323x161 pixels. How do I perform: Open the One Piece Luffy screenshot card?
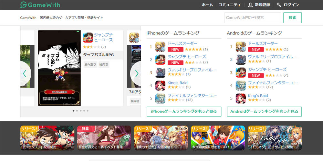coord(59,68)
